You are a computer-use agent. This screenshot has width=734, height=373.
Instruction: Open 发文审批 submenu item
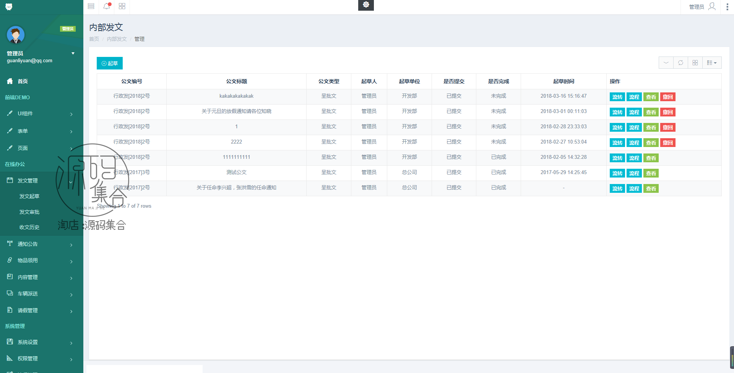(29, 212)
